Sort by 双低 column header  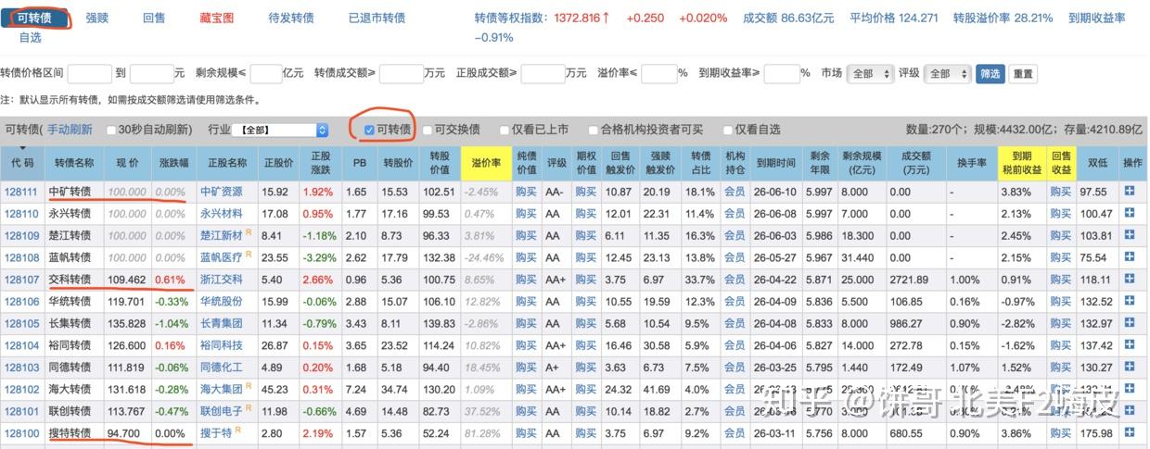(x=1099, y=163)
